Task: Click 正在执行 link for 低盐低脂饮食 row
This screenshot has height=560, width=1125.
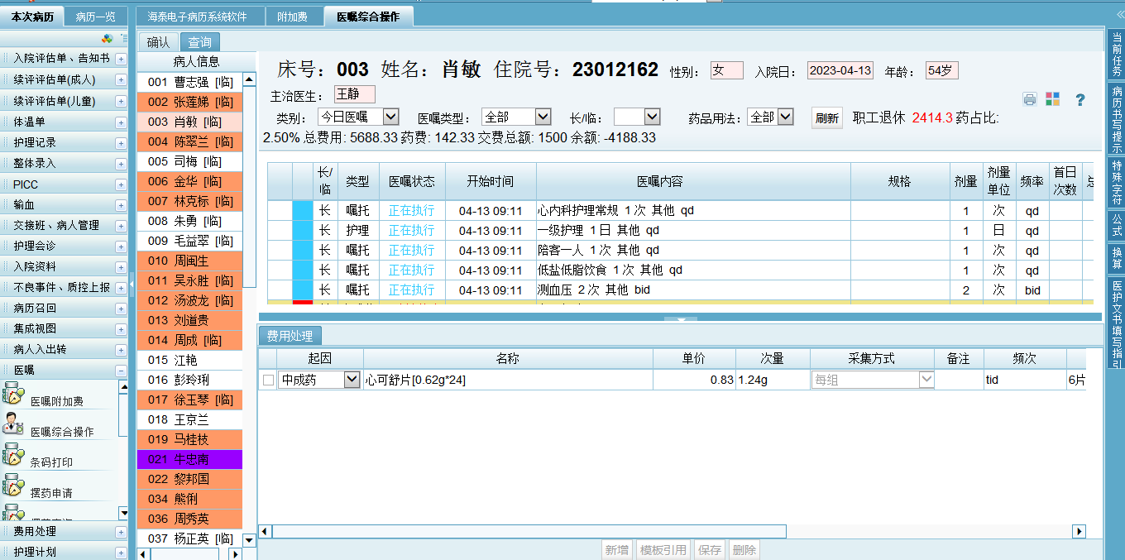Action: (411, 270)
